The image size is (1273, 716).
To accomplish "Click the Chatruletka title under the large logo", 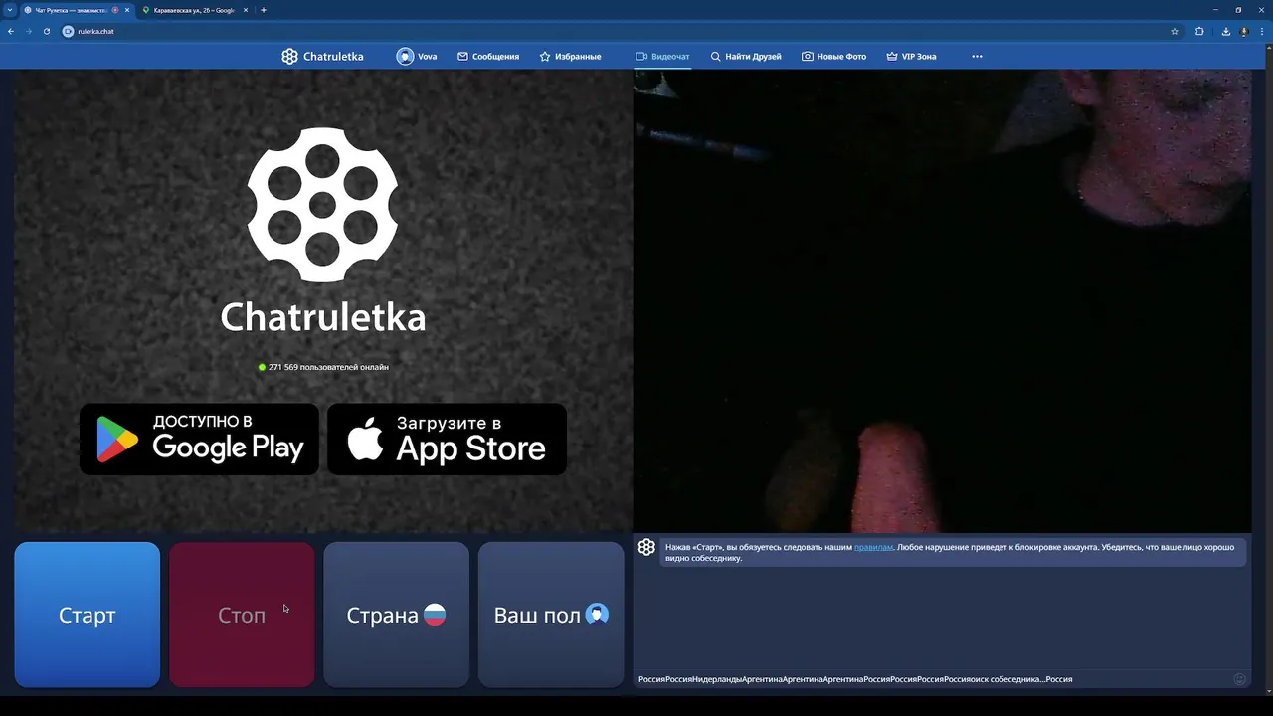I will [x=323, y=317].
